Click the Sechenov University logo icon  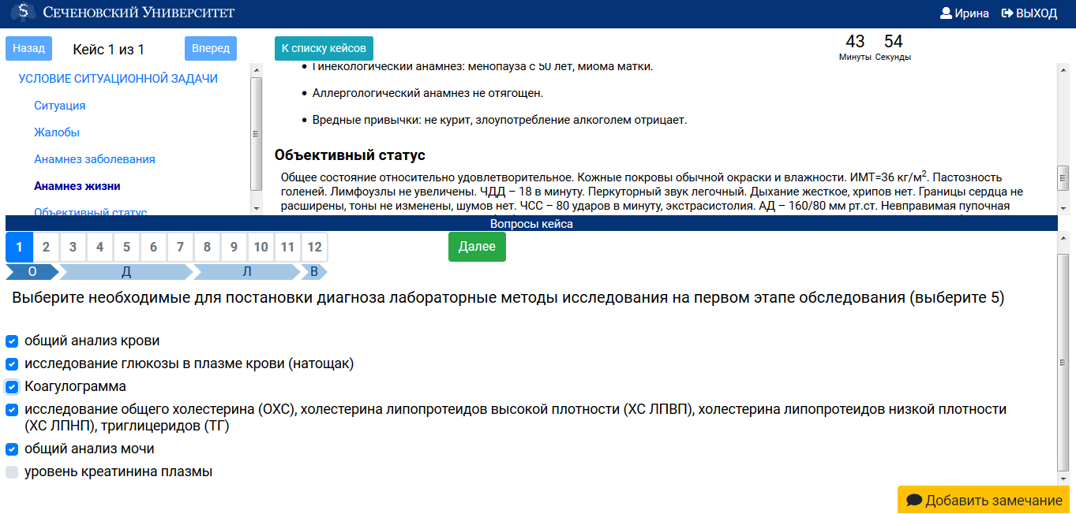click(x=23, y=13)
